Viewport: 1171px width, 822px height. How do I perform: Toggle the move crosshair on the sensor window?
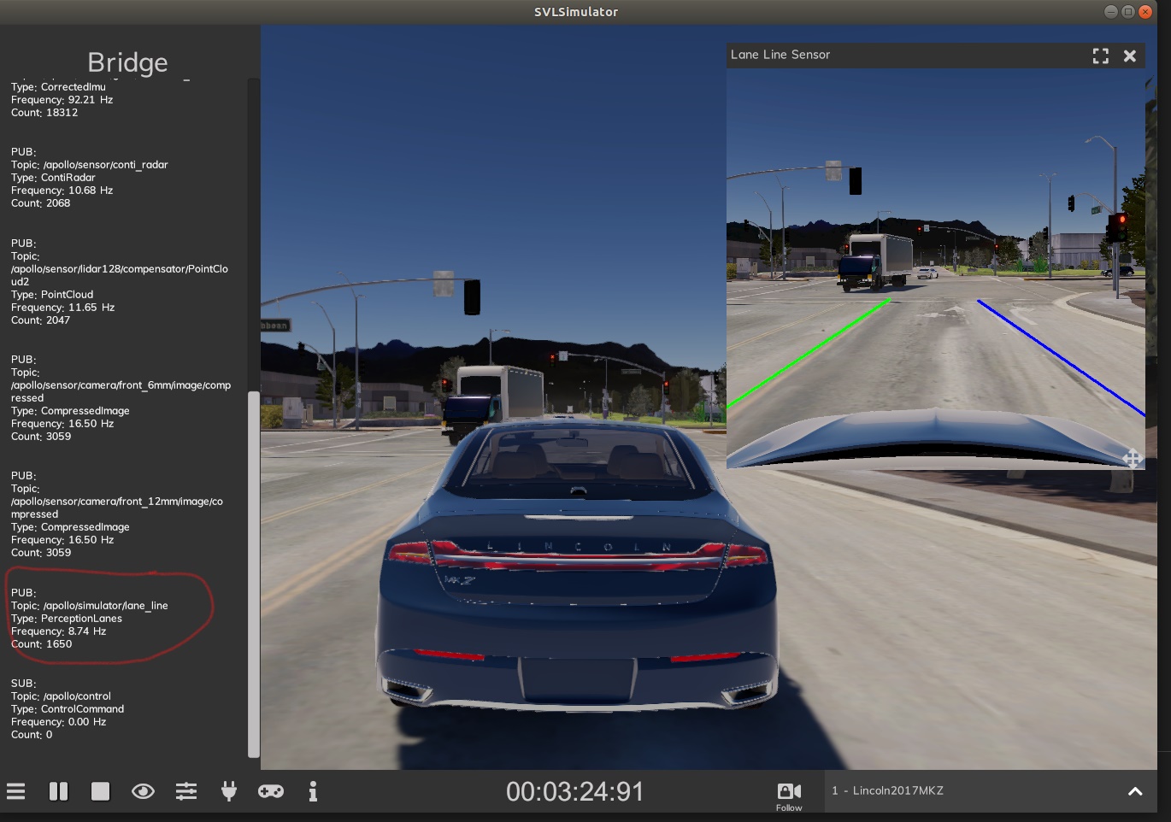(1133, 459)
